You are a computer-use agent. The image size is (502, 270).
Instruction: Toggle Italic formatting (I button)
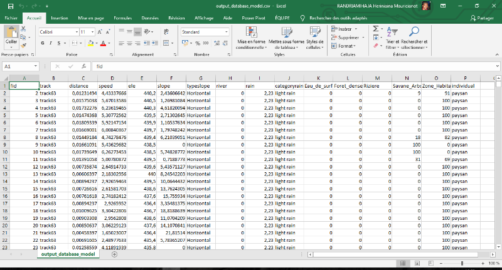(50, 43)
